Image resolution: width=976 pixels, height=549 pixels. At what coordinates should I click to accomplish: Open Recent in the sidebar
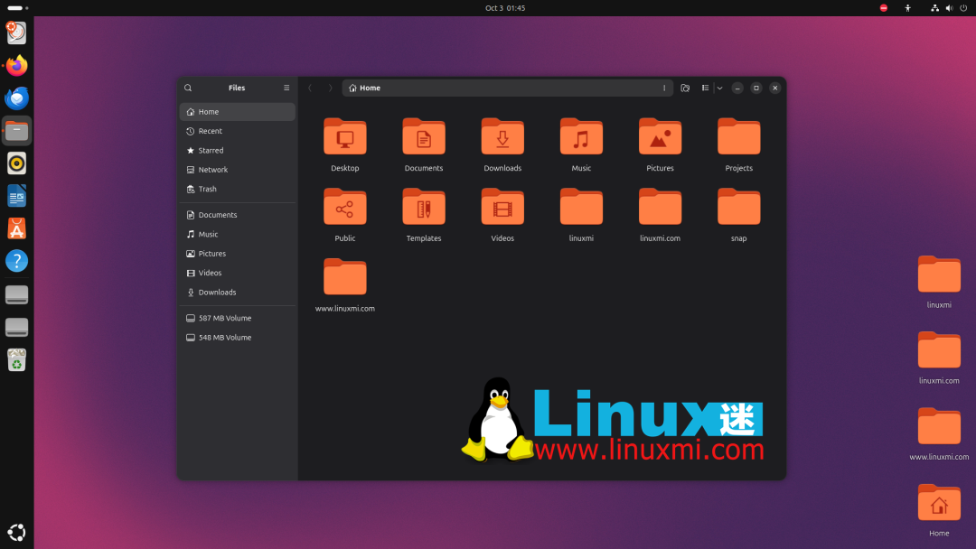coord(237,131)
